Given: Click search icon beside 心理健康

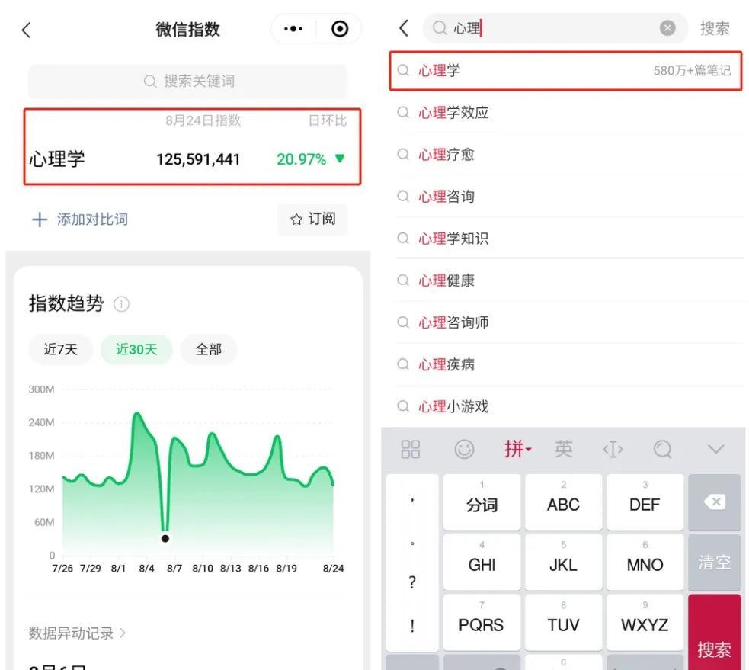Looking at the screenshot, I should click(404, 280).
